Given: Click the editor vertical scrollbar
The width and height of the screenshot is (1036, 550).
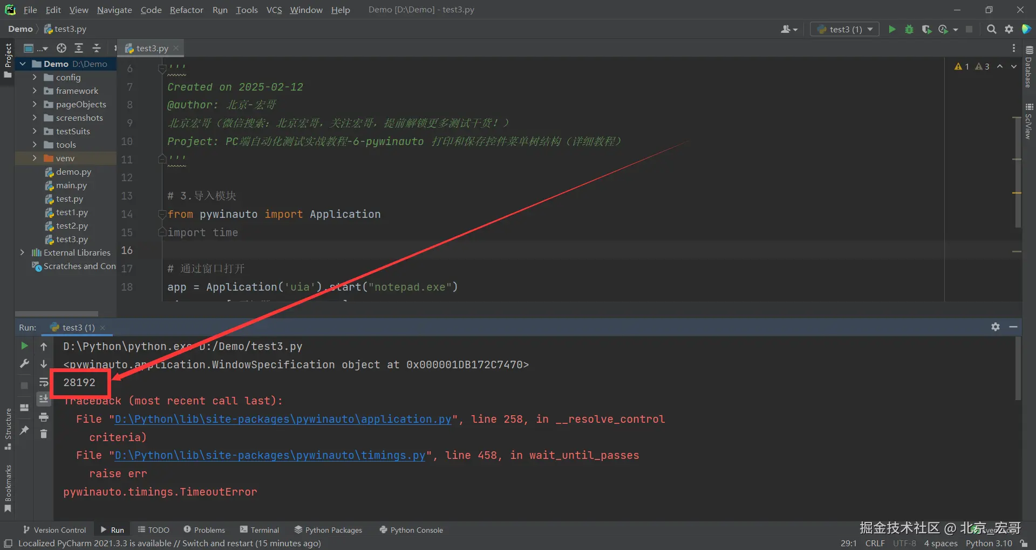Looking at the screenshot, I should [x=1018, y=171].
